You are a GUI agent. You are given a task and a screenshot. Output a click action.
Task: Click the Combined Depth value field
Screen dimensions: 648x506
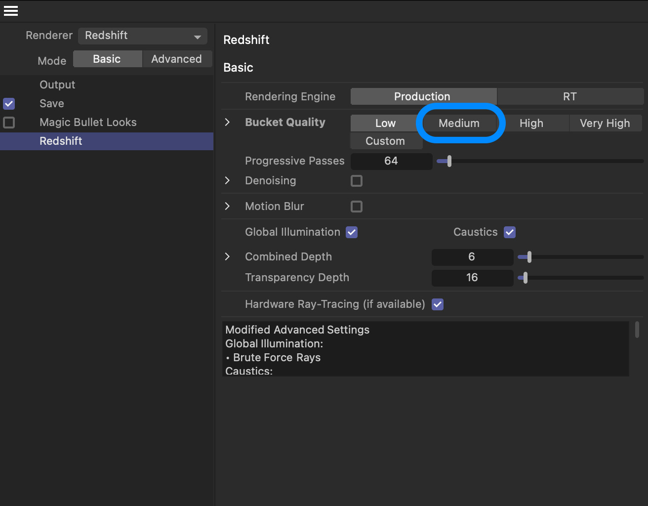(x=472, y=257)
